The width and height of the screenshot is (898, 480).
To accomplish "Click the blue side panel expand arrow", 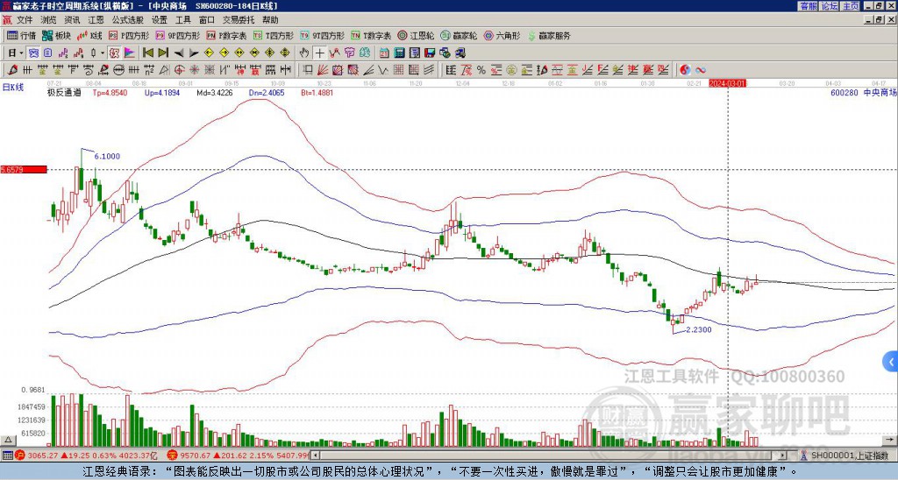I will point(891,362).
